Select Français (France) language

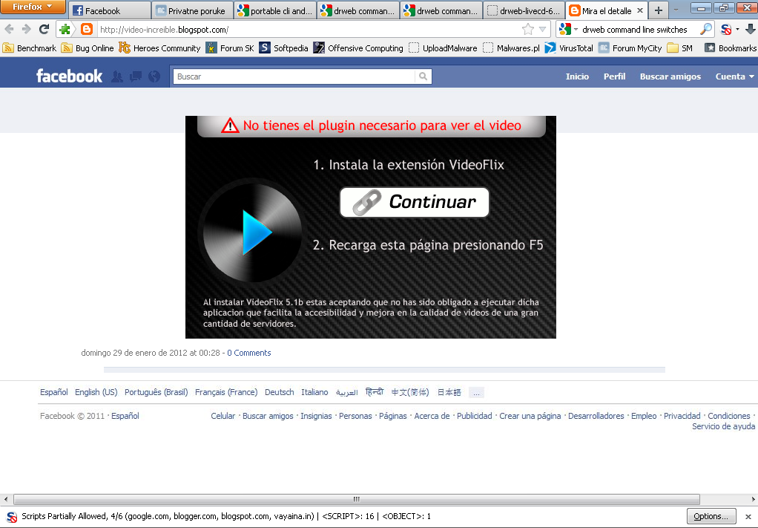tap(226, 392)
